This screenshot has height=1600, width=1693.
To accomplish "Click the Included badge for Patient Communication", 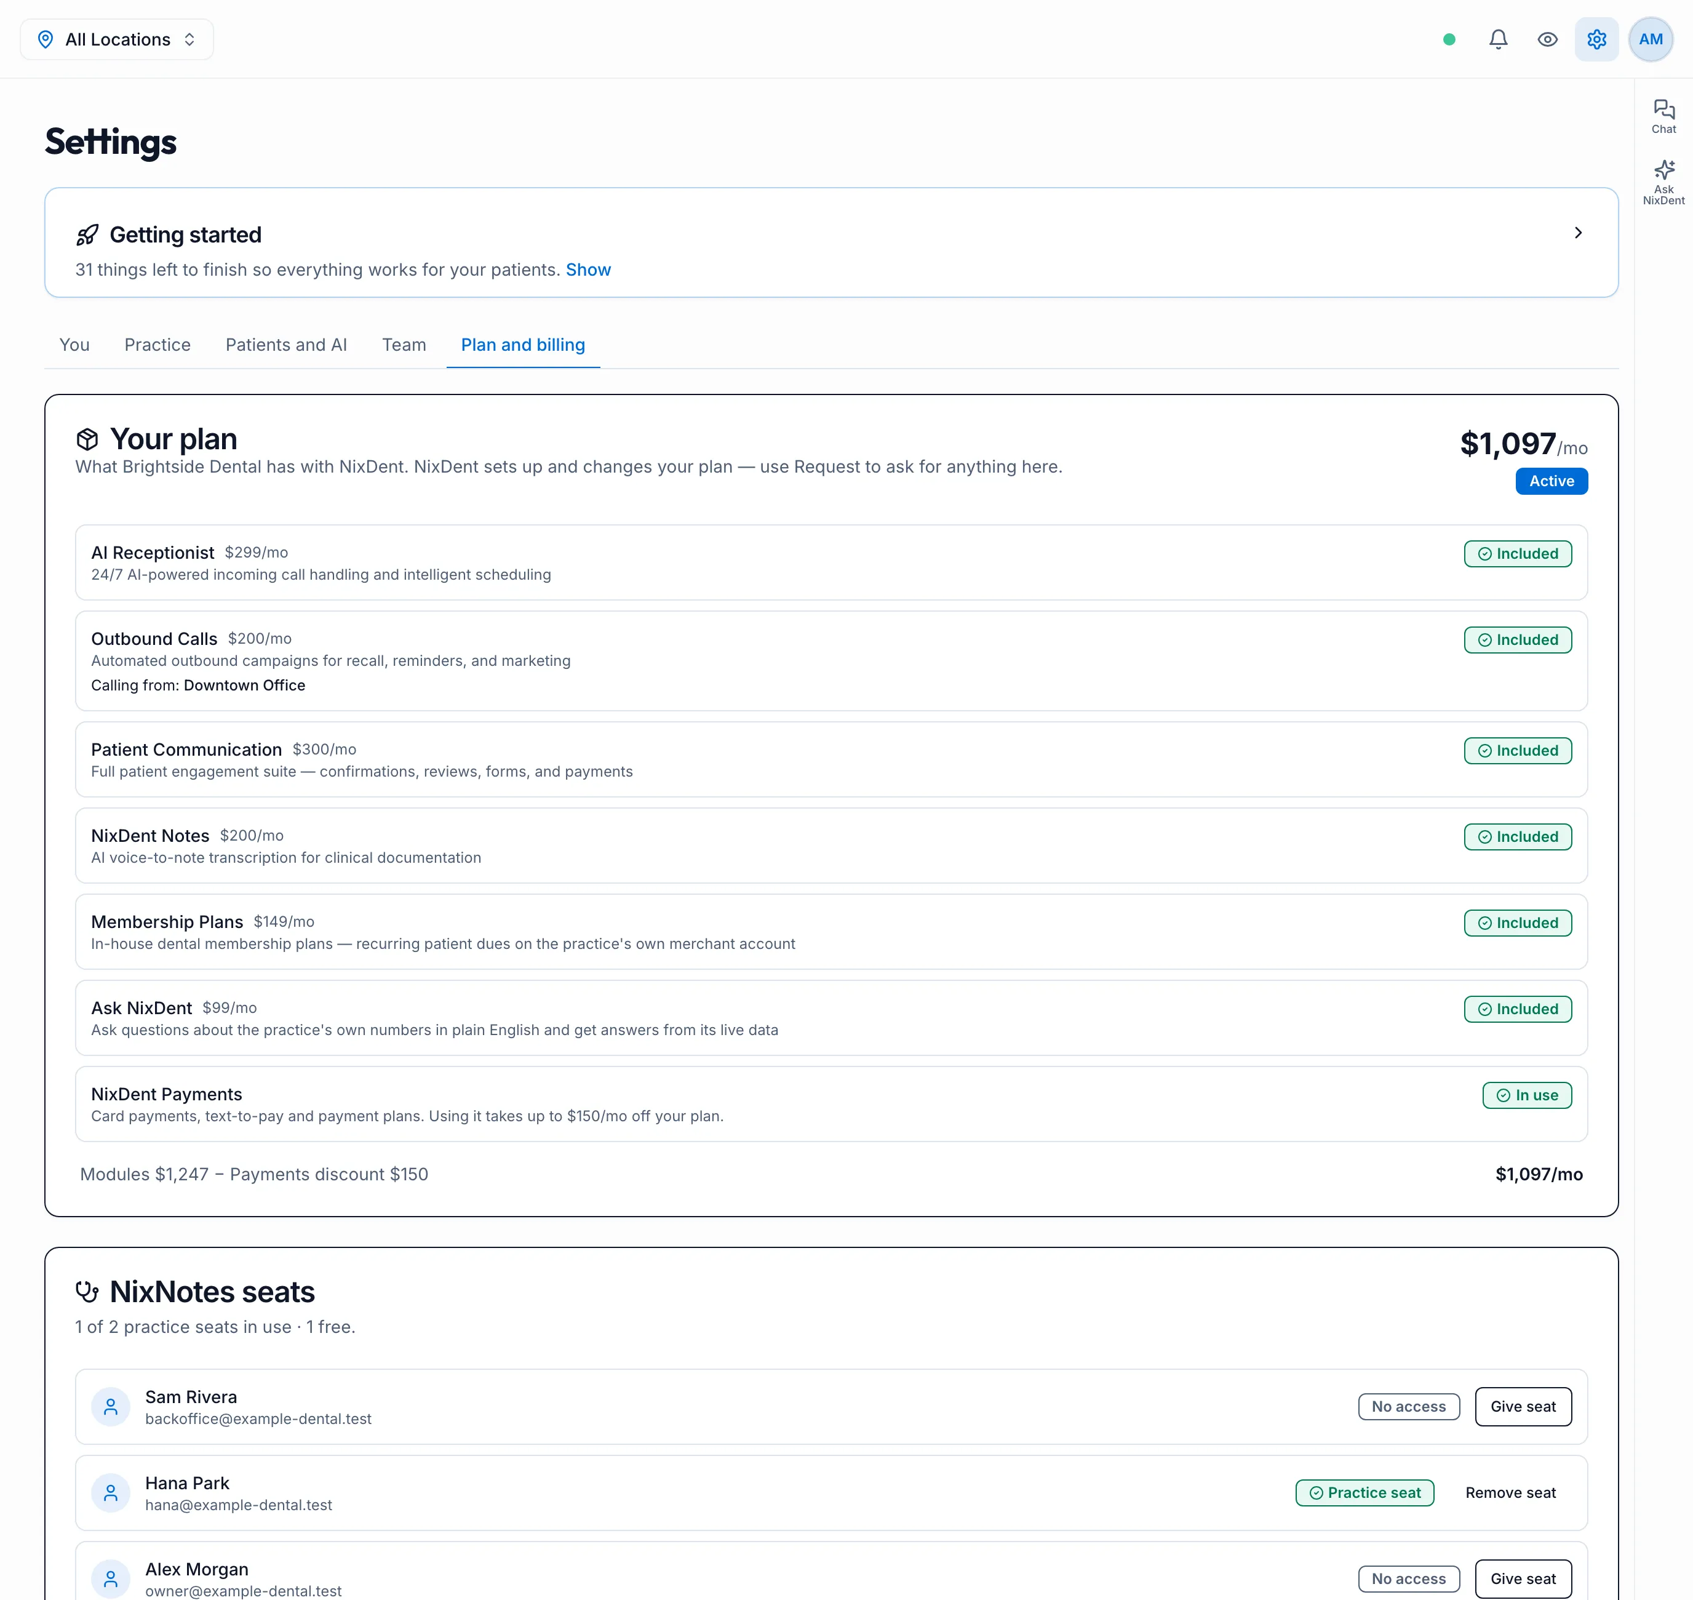I will pyautogui.click(x=1518, y=751).
